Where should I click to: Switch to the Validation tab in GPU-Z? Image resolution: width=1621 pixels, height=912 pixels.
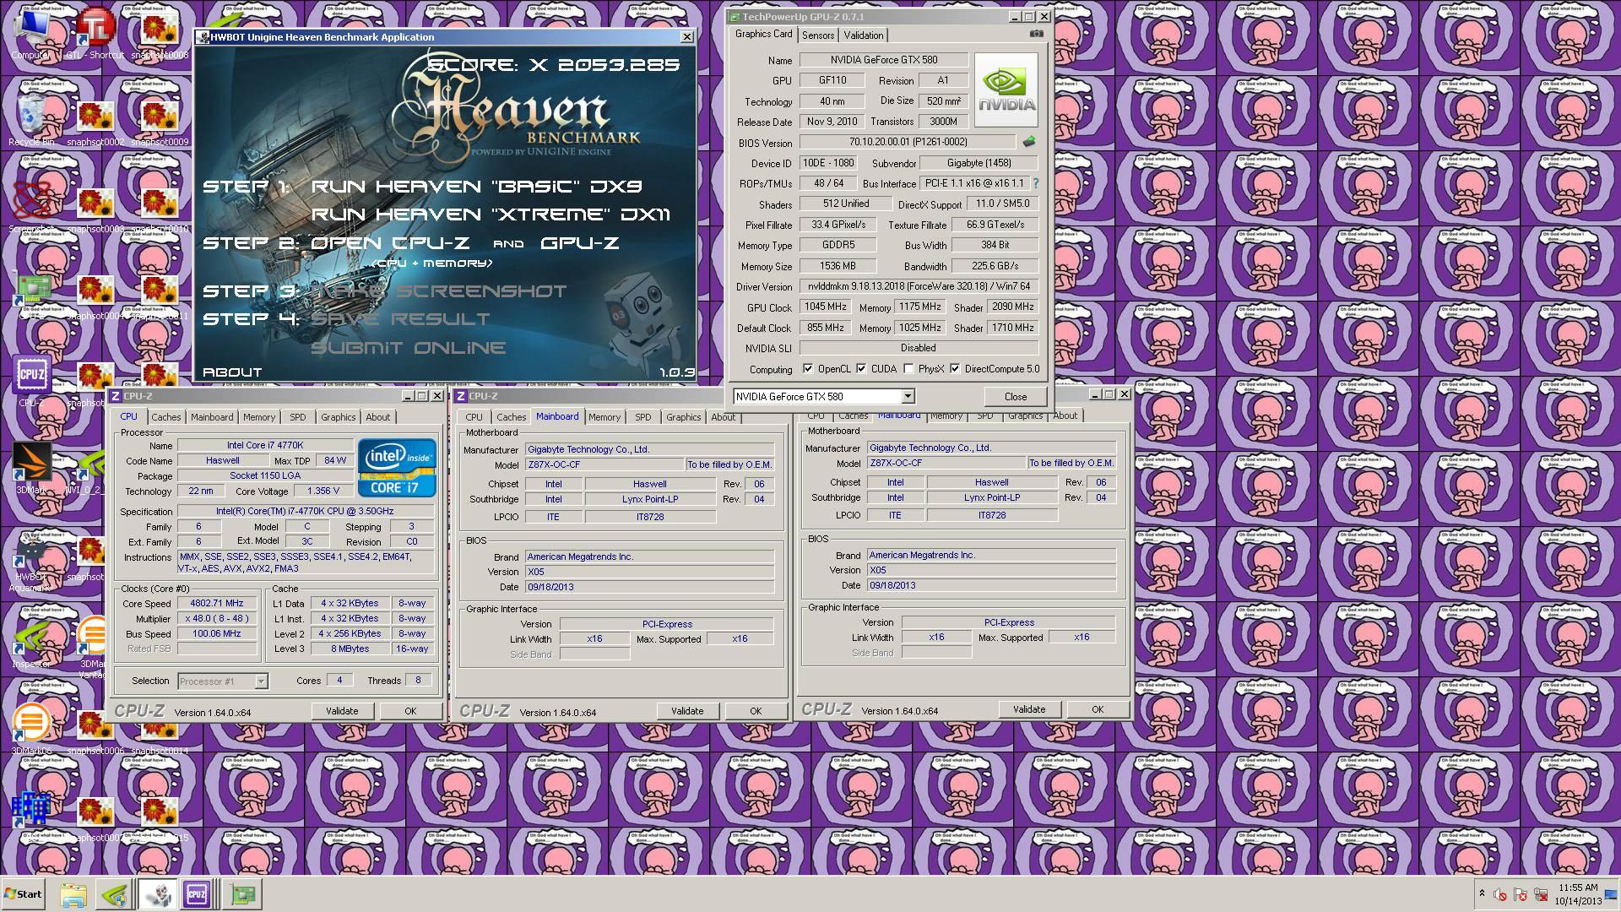click(864, 35)
